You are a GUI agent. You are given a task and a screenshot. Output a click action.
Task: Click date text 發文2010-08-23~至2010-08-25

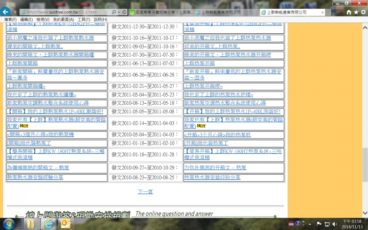tap(145, 177)
